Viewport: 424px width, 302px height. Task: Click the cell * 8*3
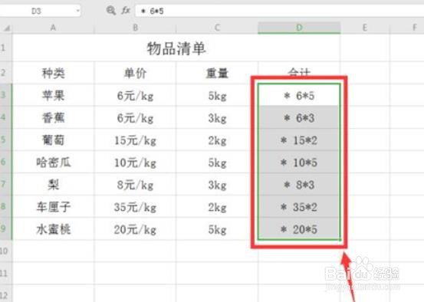tap(299, 185)
